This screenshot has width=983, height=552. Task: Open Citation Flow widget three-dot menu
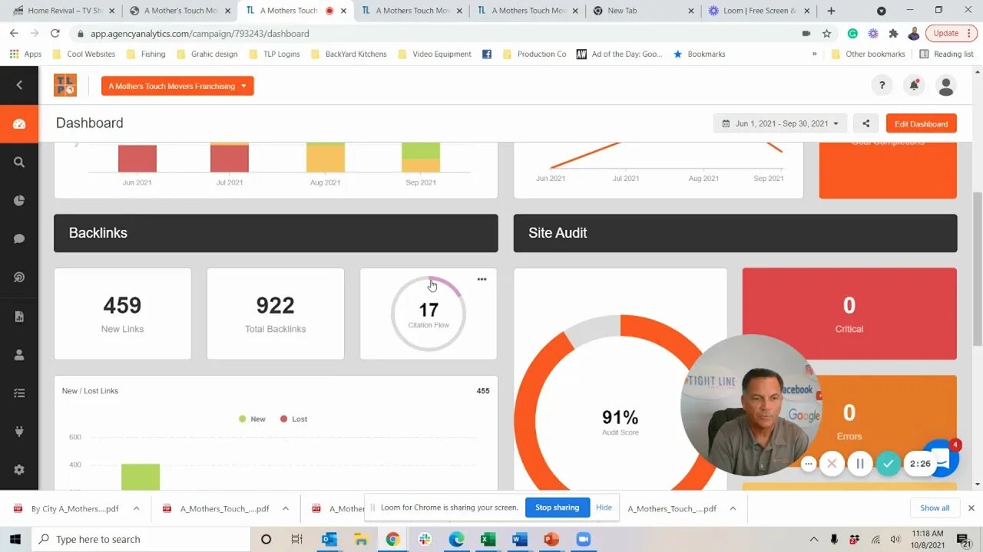[482, 279]
